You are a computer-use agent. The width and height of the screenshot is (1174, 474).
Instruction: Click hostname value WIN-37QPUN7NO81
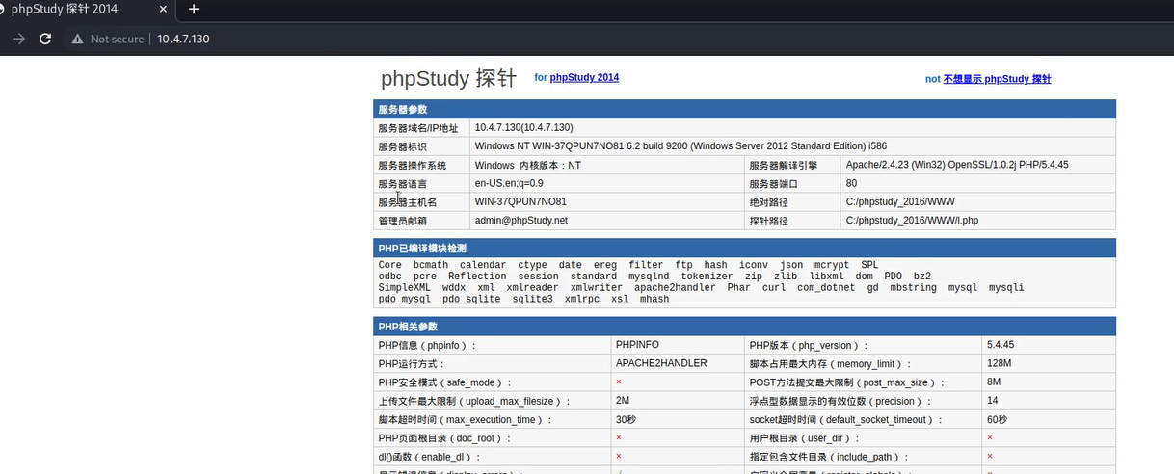click(520, 202)
